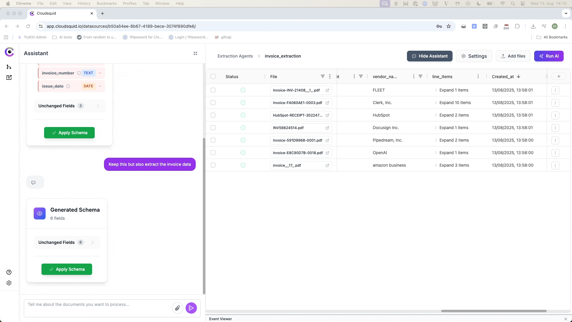The width and height of the screenshot is (572, 322).
Task: Select the checkbox for the Invoice-FA060AE1-0003.pdf row
Action: pyautogui.click(x=213, y=103)
